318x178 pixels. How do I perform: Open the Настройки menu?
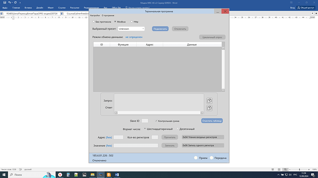(95, 16)
